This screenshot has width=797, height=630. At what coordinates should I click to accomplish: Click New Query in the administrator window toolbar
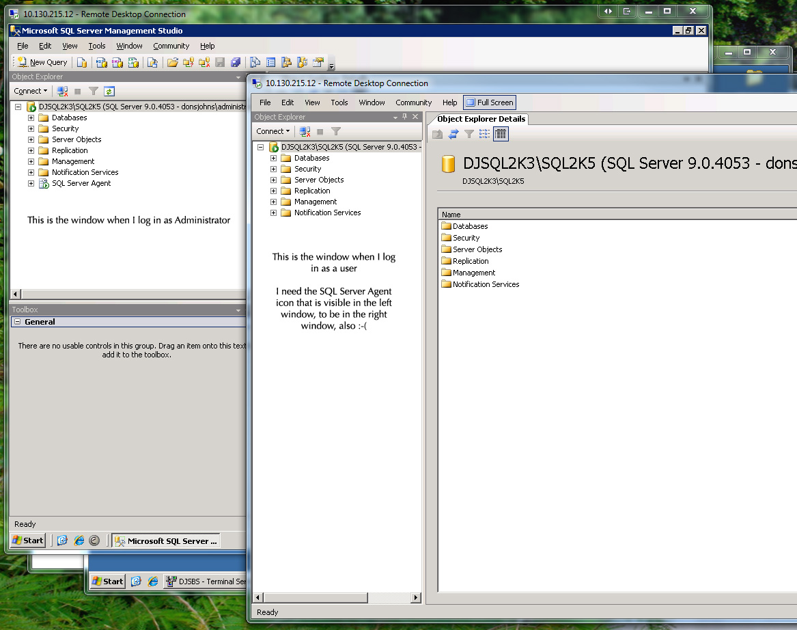42,62
